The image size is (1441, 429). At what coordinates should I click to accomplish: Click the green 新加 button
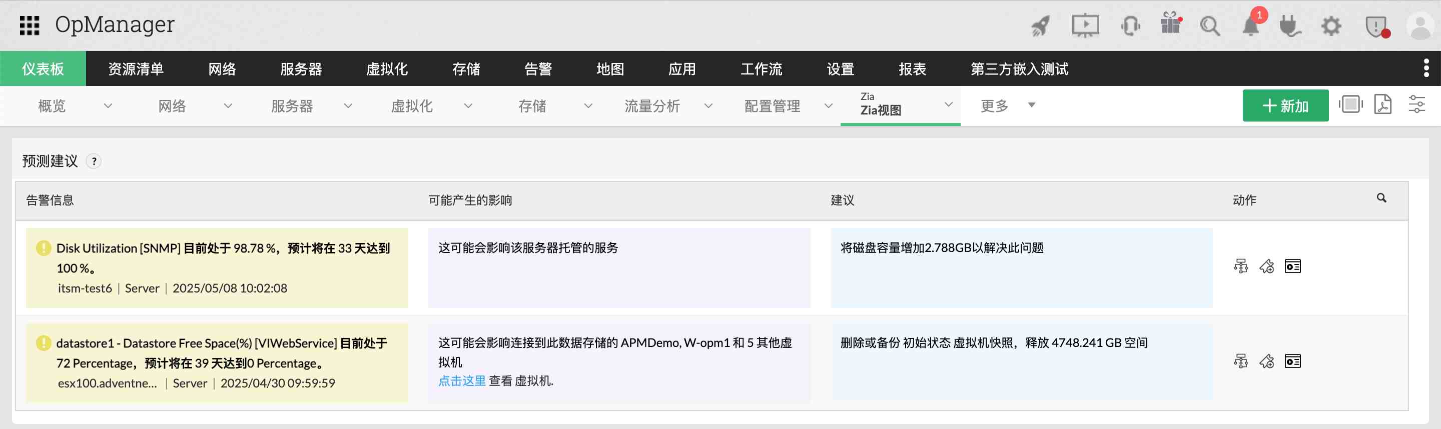[x=1285, y=105]
